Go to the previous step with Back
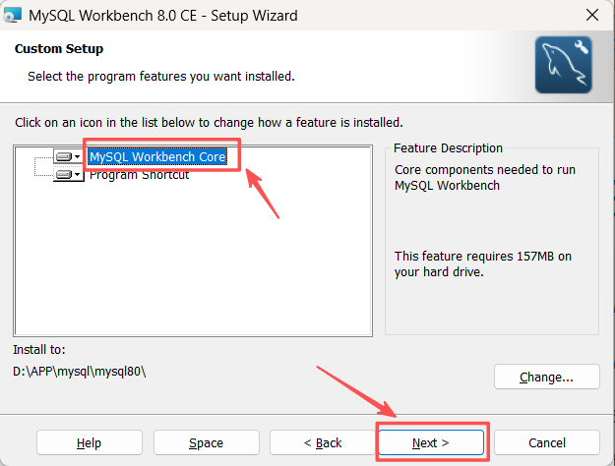615x466 pixels. pyautogui.click(x=323, y=442)
